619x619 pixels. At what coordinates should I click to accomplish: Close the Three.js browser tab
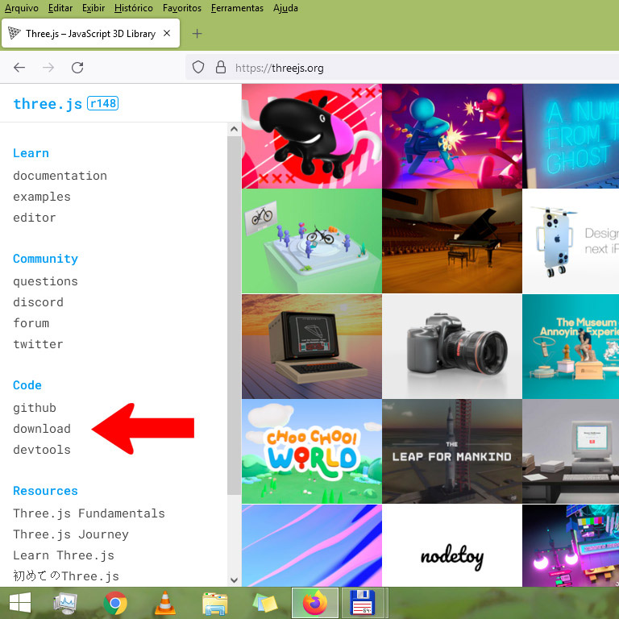(x=167, y=34)
